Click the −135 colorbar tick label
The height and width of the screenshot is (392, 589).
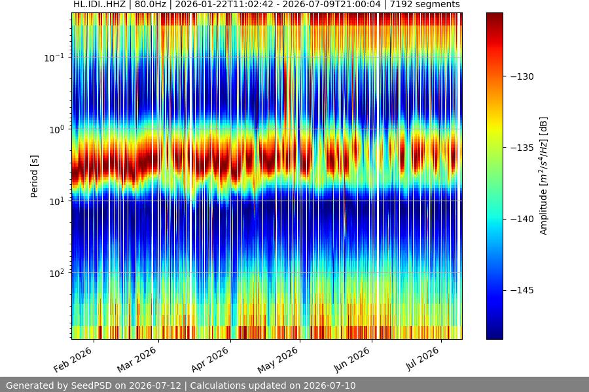(522, 148)
